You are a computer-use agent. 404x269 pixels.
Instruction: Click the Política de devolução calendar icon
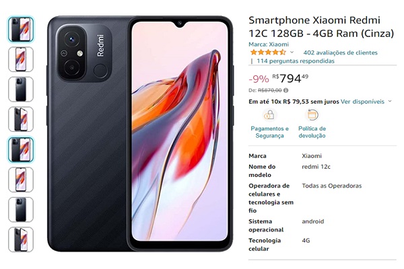[312, 115]
